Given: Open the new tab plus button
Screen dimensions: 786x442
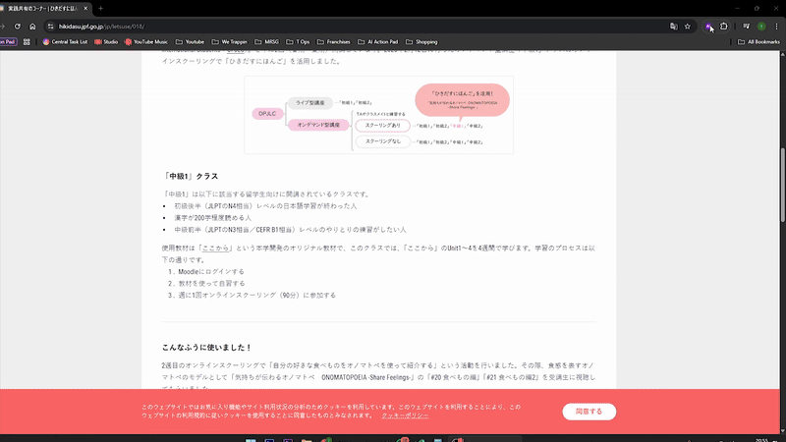Looking at the screenshot, I should [x=100, y=8].
